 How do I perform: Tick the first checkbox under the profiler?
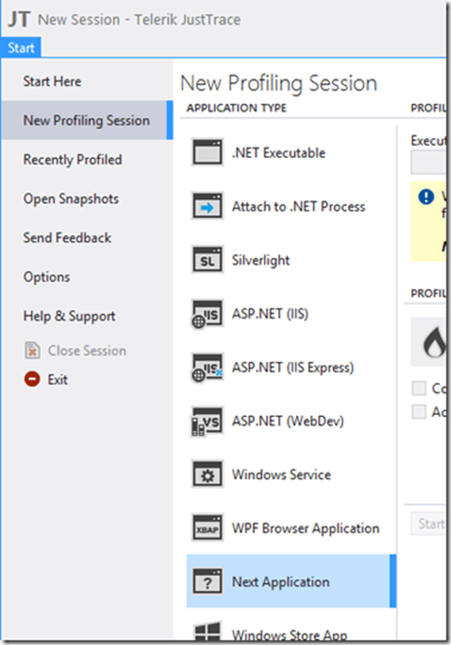(x=418, y=388)
